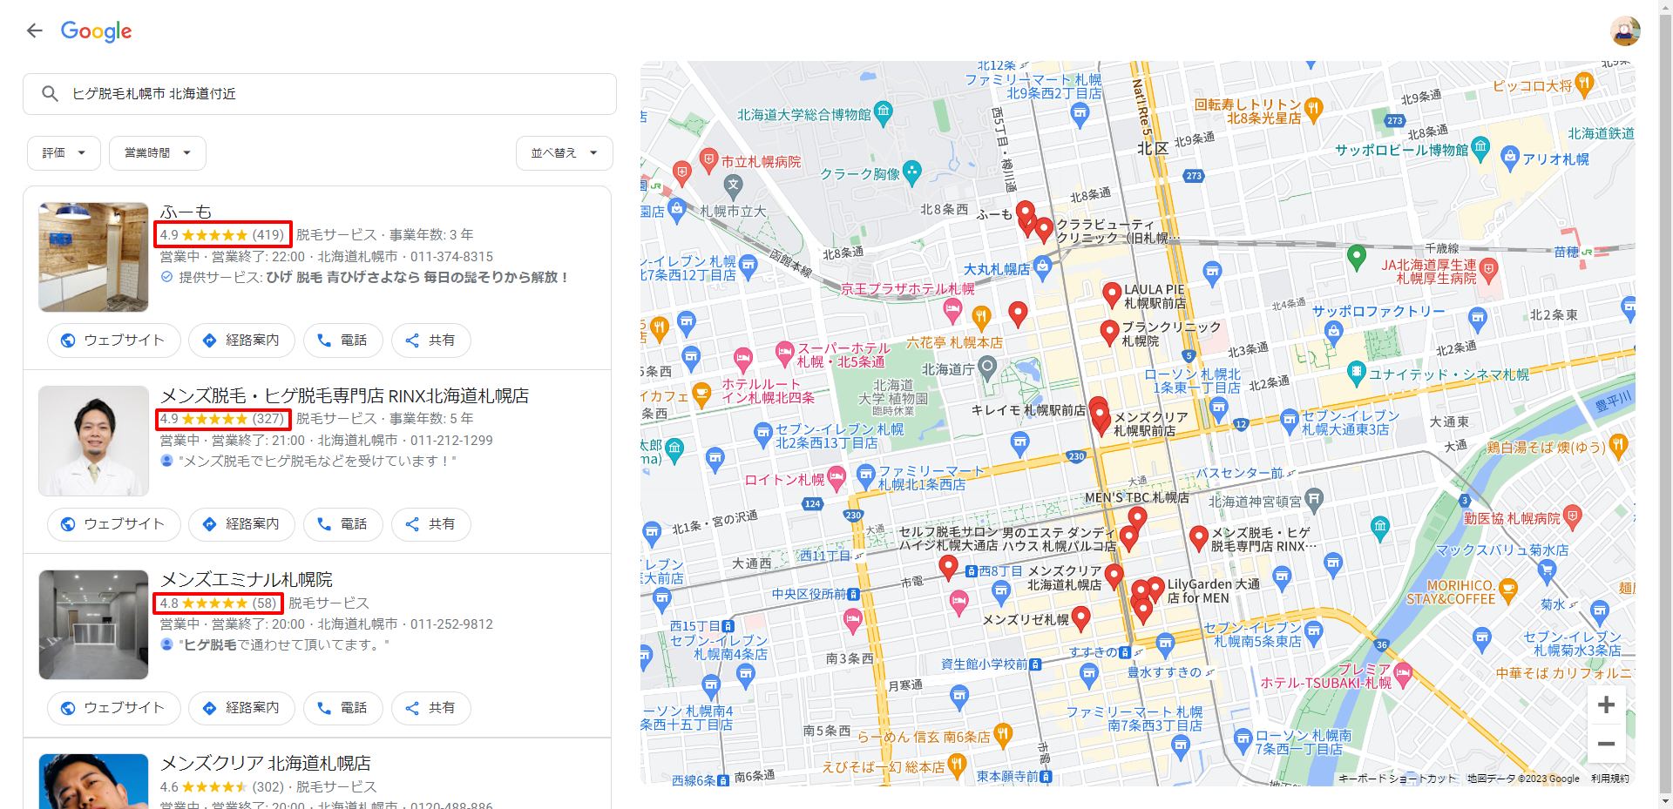Click 共有 button for RINX listing

[x=431, y=524]
